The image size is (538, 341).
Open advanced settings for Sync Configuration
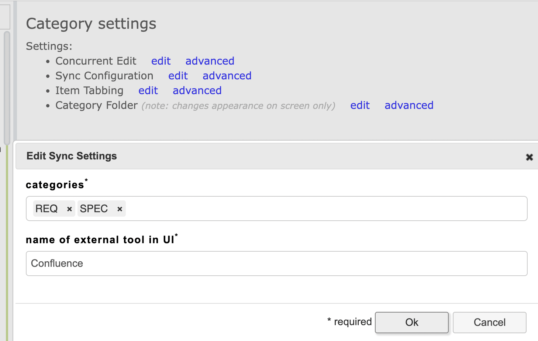(227, 76)
